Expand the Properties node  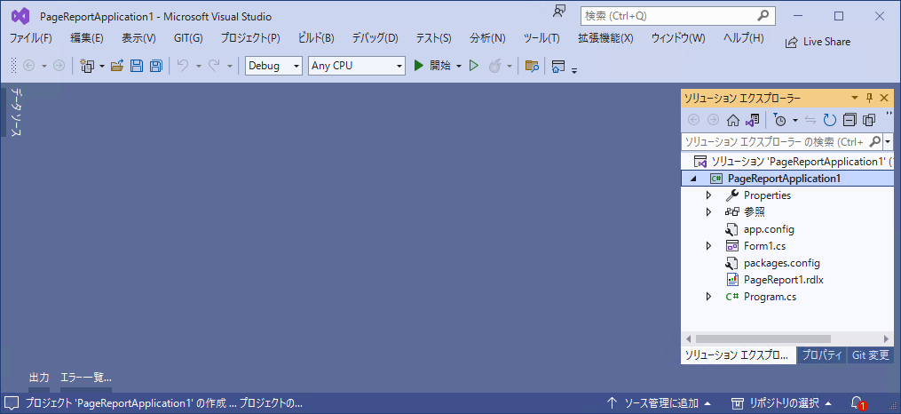tap(708, 195)
